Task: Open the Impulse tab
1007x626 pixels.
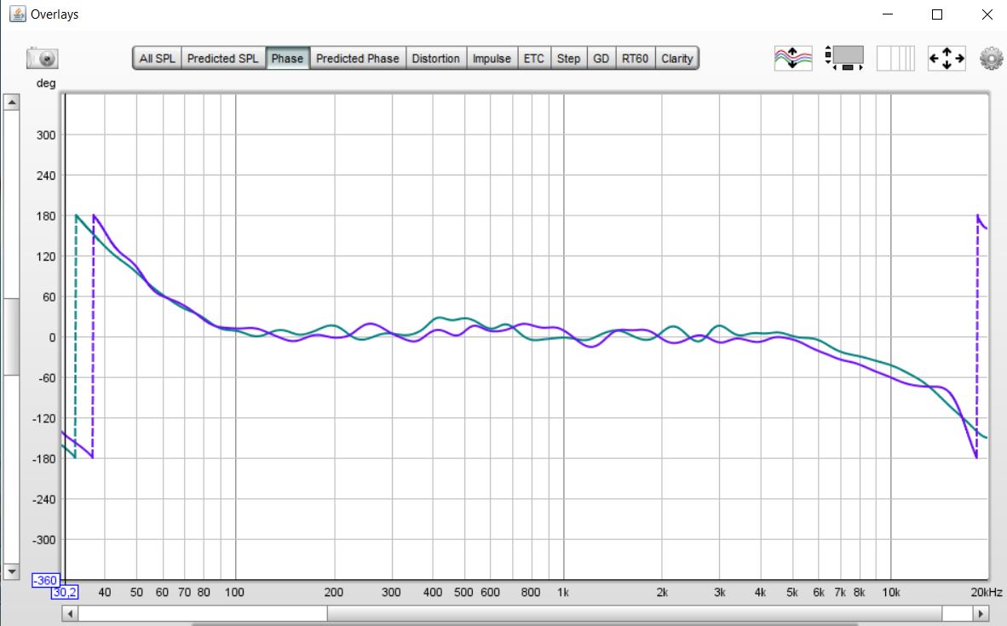Action: [x=492, y=59]
